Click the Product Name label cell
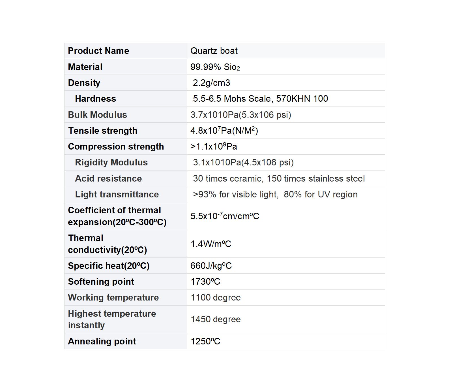The width and height of the screenshot is (449, 392). (126, 51)
